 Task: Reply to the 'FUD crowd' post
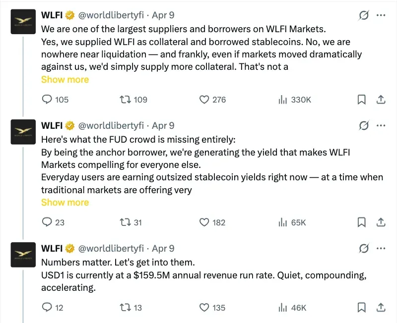tap(47, 222)
